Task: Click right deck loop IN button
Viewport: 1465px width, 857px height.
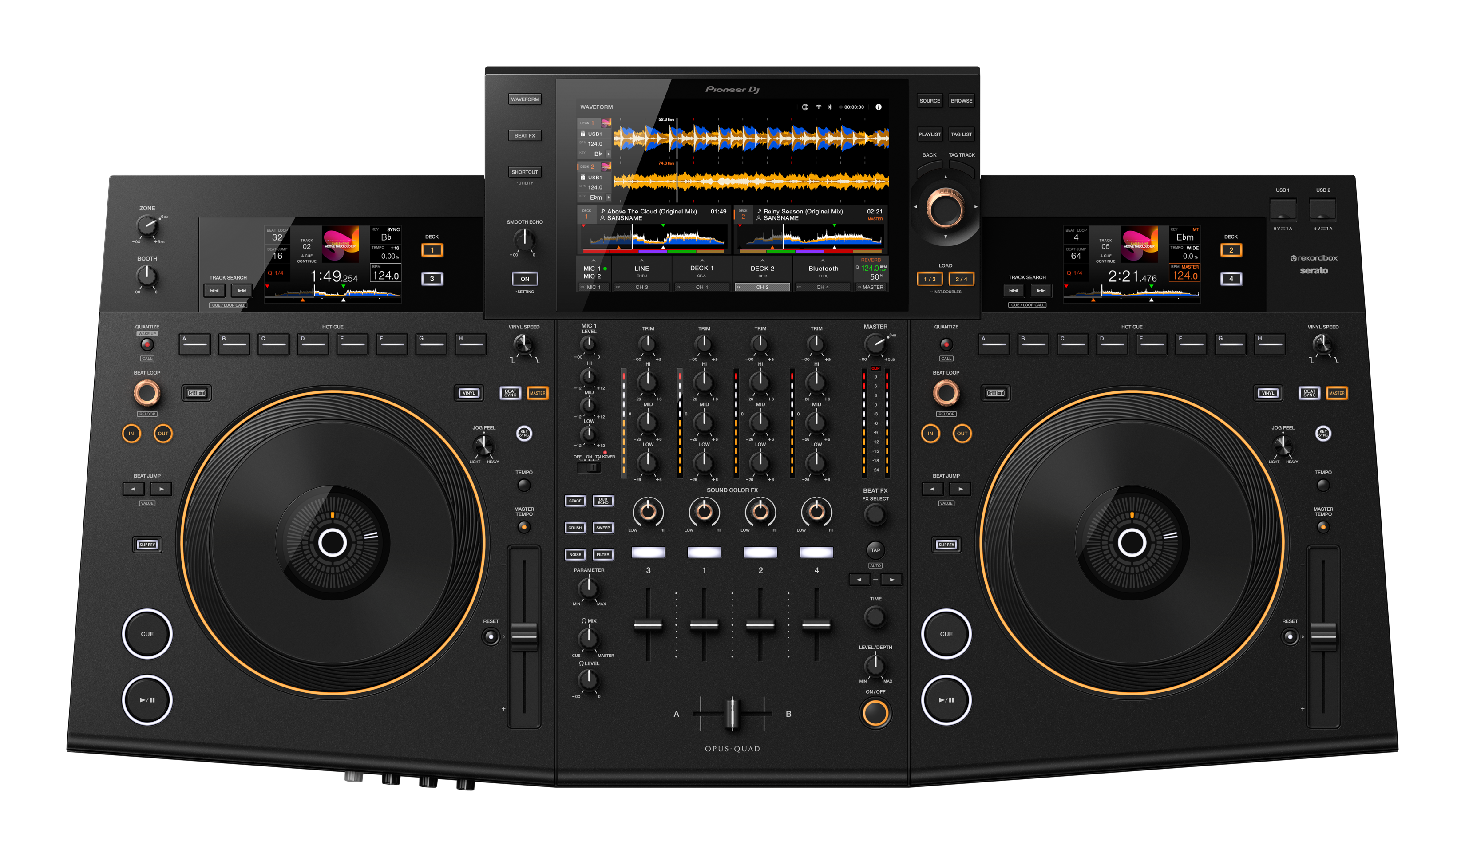Action: [930, 434]
